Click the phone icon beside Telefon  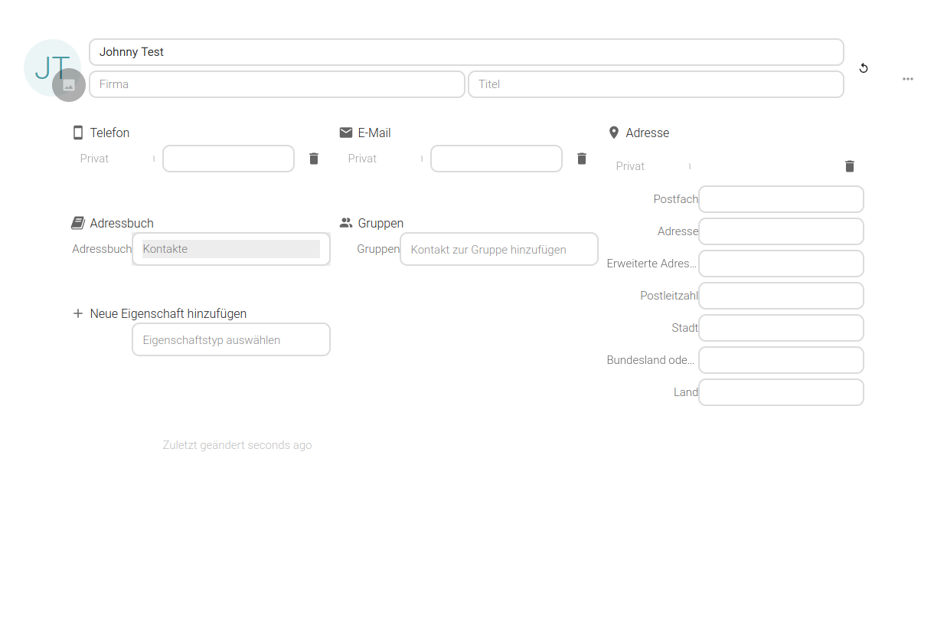(78, 133)
